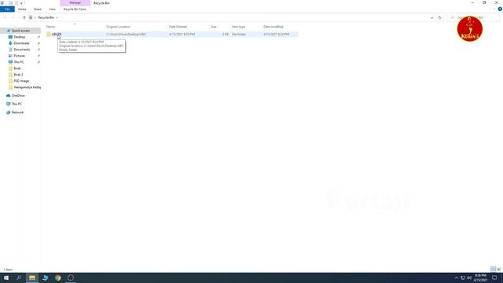This screenshot has height=283, width=503.
Task: Open the Windows Start menu
Action: click(x=6, y=277)
